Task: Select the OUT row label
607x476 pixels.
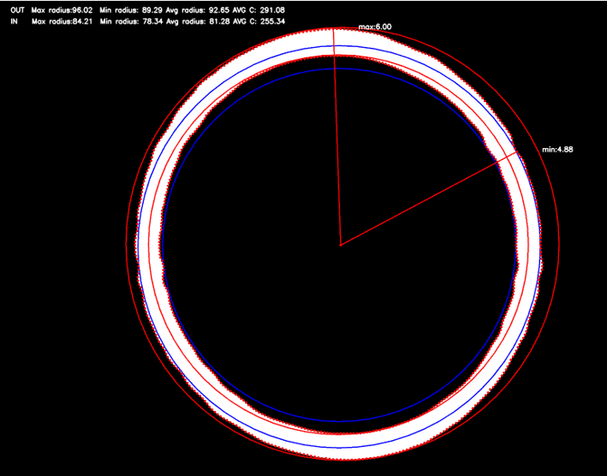Action: click(16, 10)
